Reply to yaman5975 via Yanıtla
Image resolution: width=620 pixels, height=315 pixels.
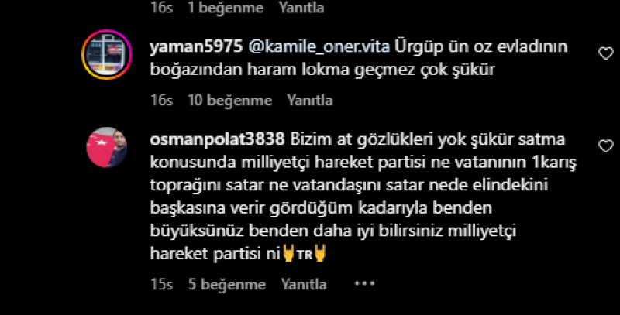[309, 101]
